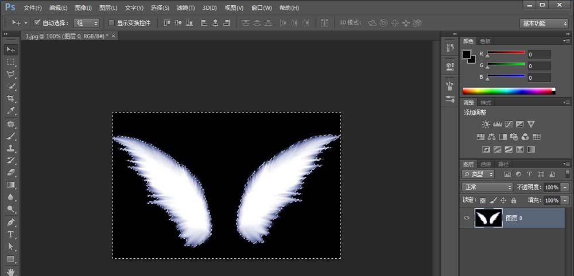574x276 pixels.
Task: Open the 滤镜(T) menu
Action: tap(185, 8)
